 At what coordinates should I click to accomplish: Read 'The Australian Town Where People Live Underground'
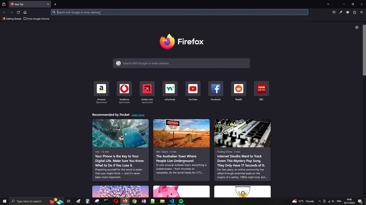(x=176, y=158)
